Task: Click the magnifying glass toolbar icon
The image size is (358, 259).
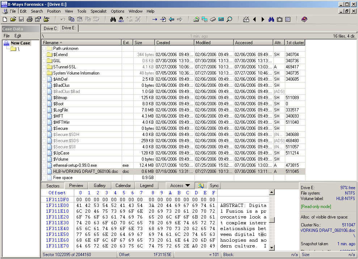Action: pos(229,20)
